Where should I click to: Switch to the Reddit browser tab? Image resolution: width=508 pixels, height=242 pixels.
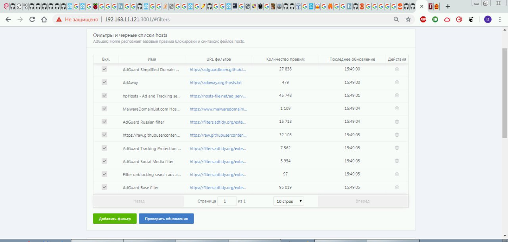click(x=400, y=6)
